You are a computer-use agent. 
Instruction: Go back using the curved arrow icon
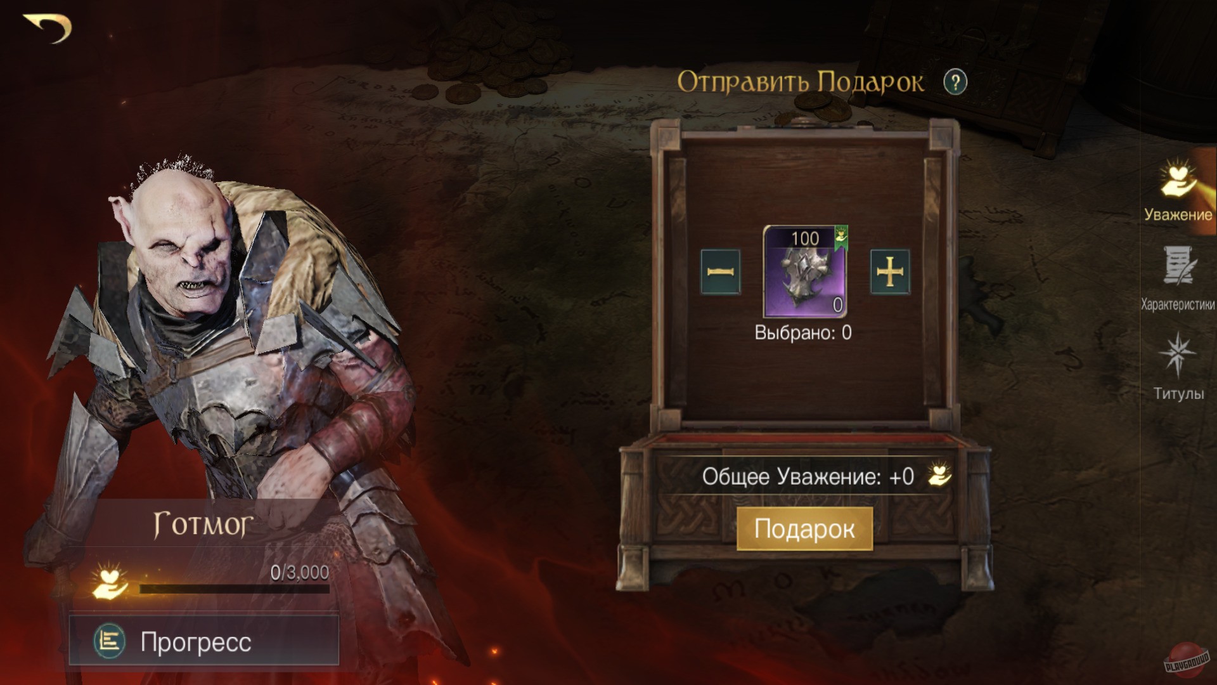pyautogui.click(x=48, y=29)
